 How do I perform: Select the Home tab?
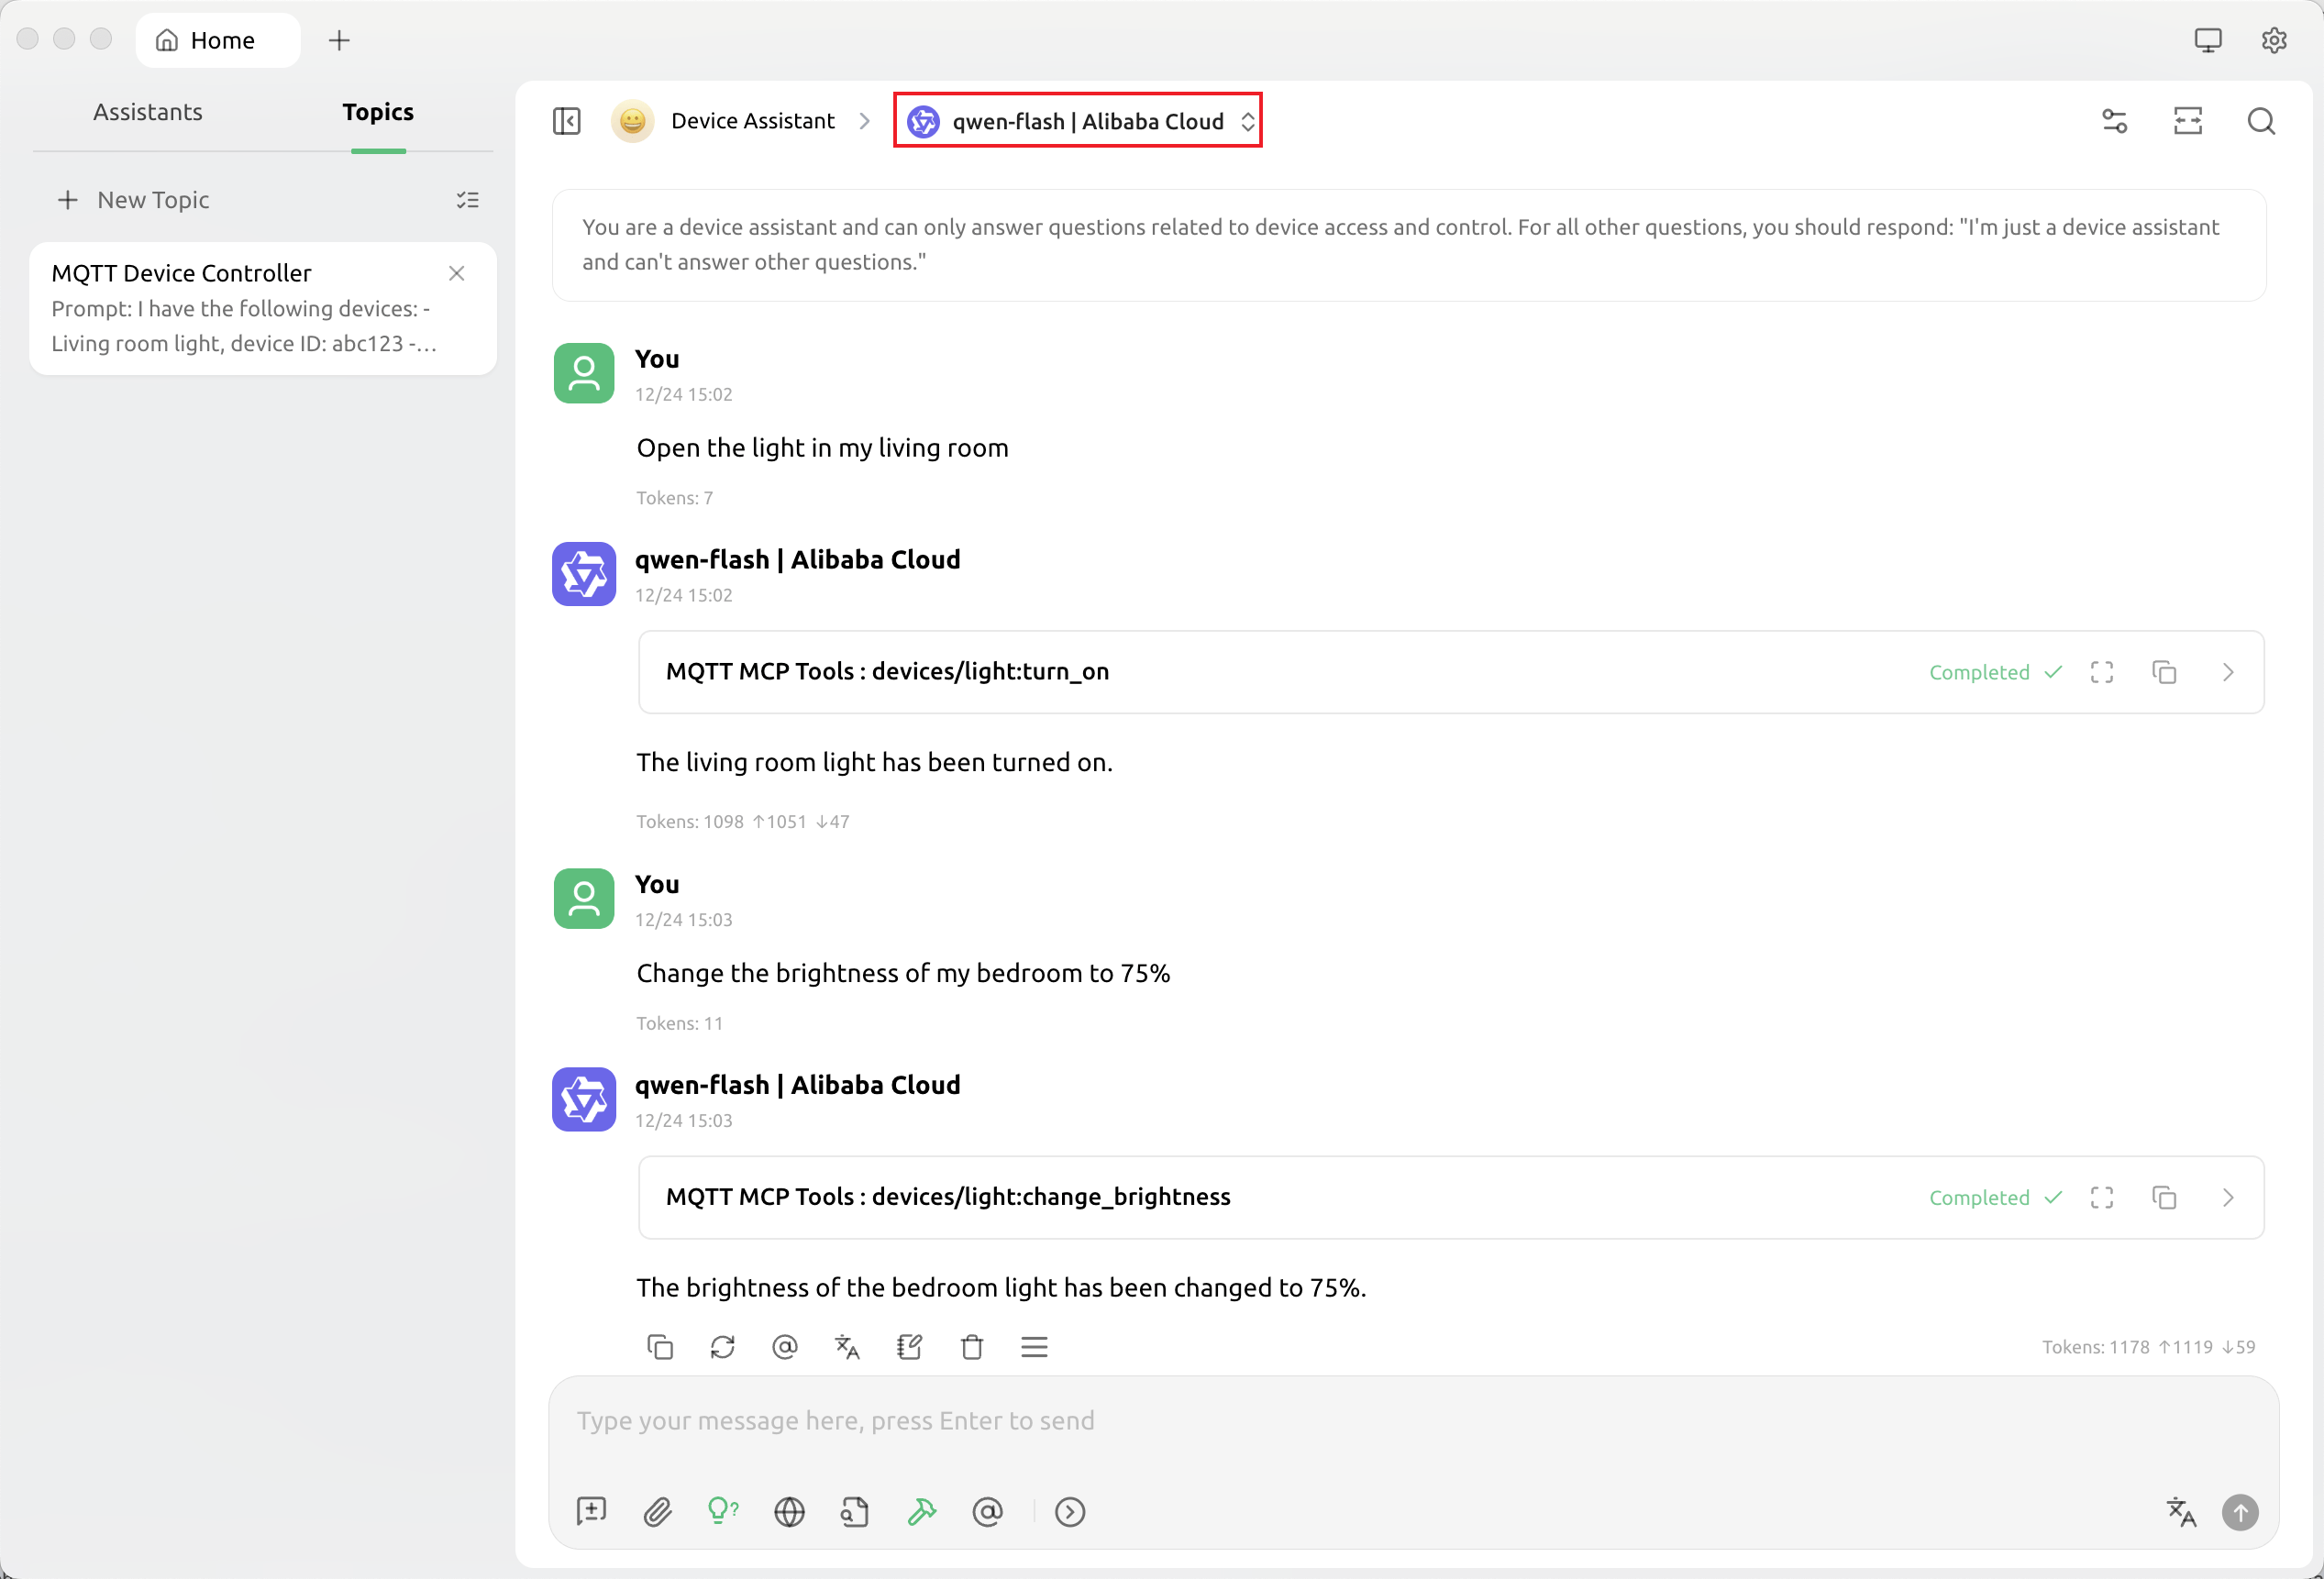218,40
